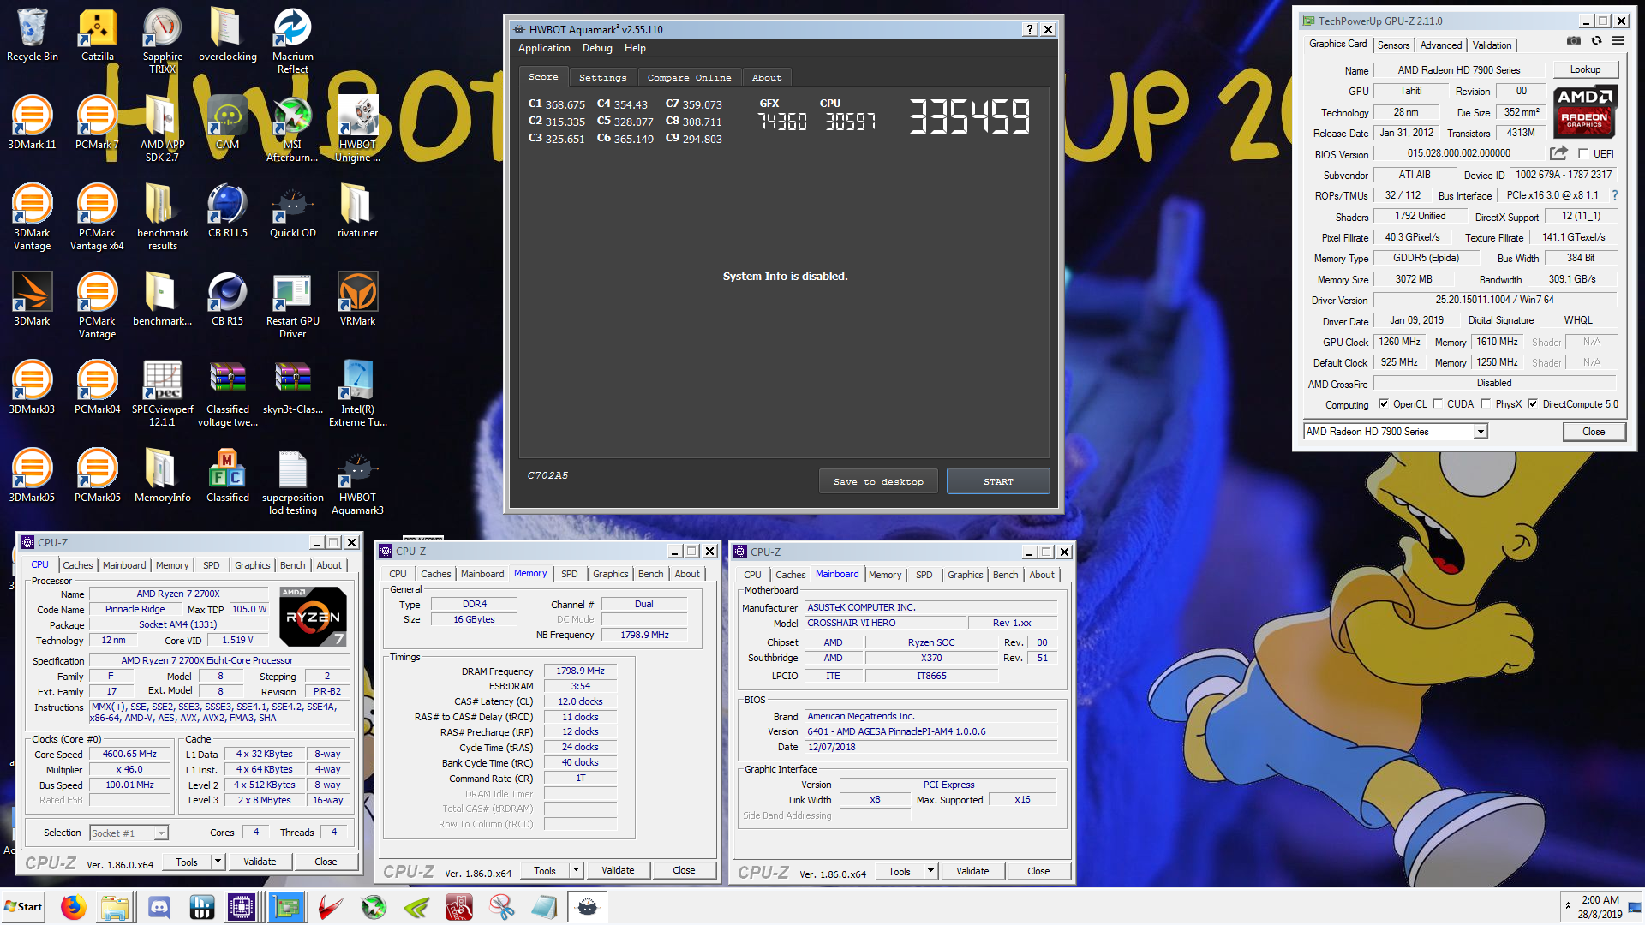Screen dimensions: 1645x925
Task: Click Save to desktop in Aquamark
Action: [878, 481]
